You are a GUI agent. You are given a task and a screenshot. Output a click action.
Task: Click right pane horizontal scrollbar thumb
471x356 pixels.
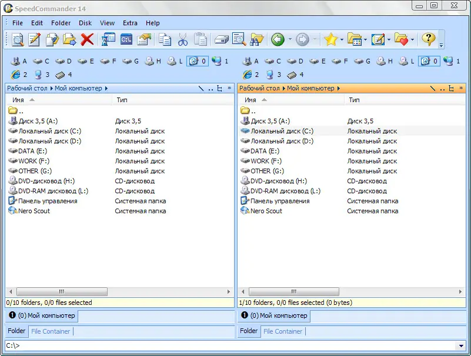[294, 291]
